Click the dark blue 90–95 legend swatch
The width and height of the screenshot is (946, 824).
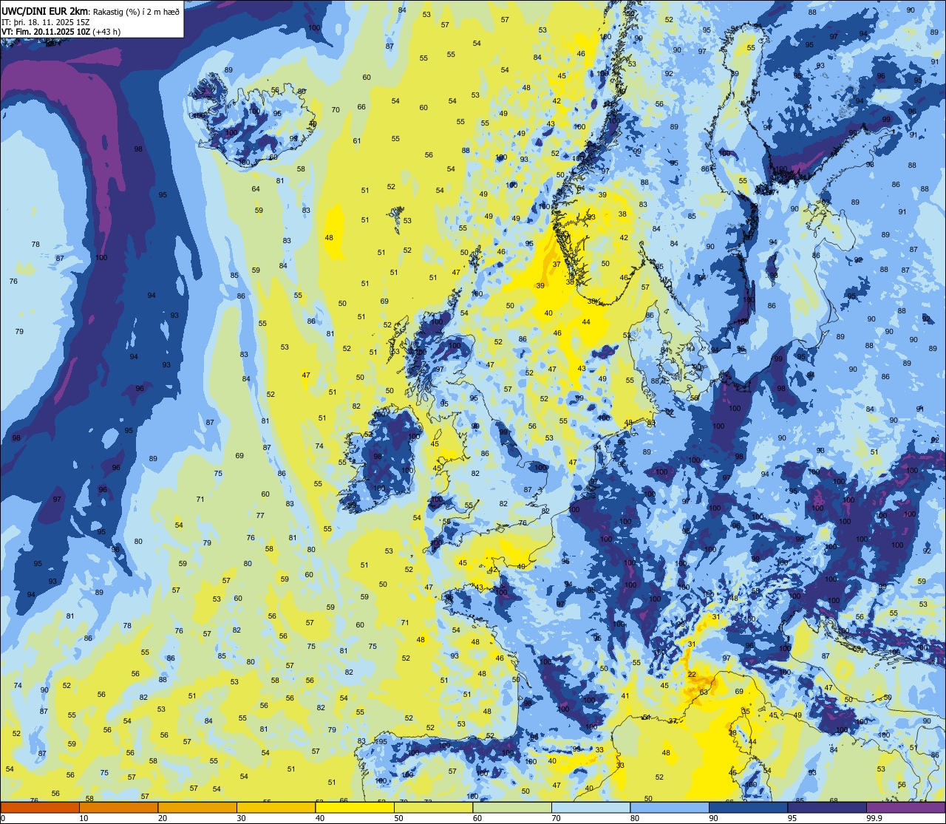[x=748, y=807]
